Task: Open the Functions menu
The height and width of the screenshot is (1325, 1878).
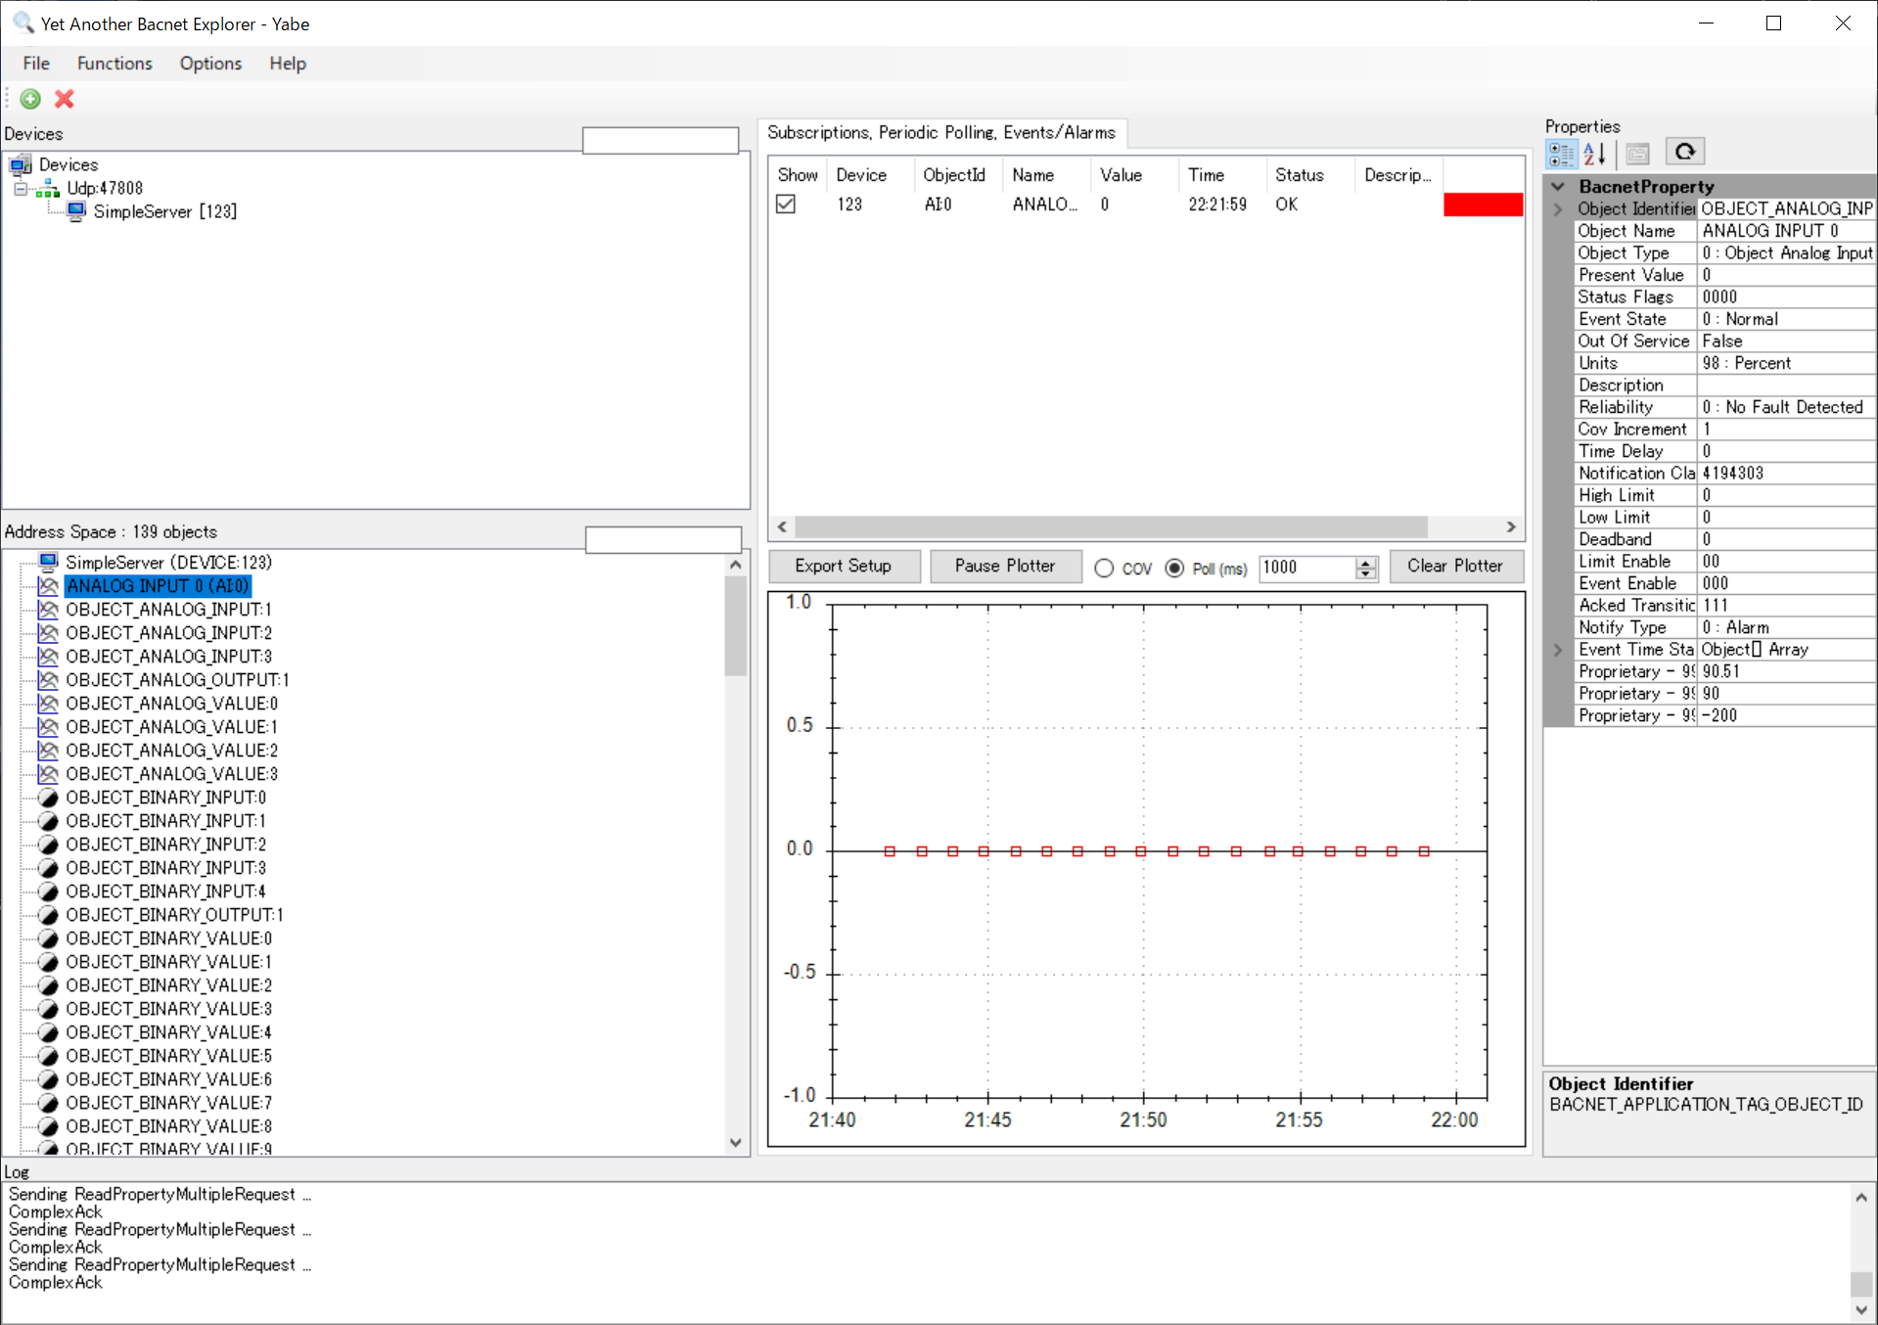Action: tap(115, 63)
